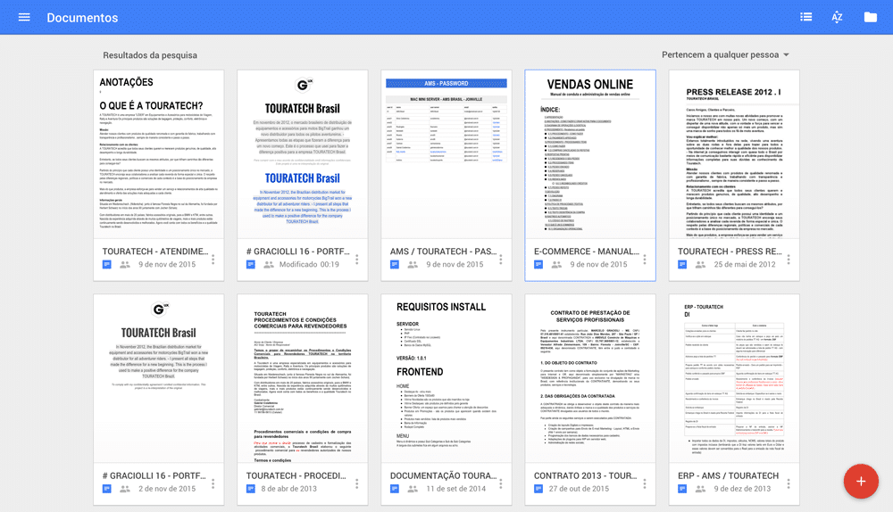Select the title 'ERP - AMS / TOURATECH'
Screen dimensions: 893x512
[x=729, y=475]
